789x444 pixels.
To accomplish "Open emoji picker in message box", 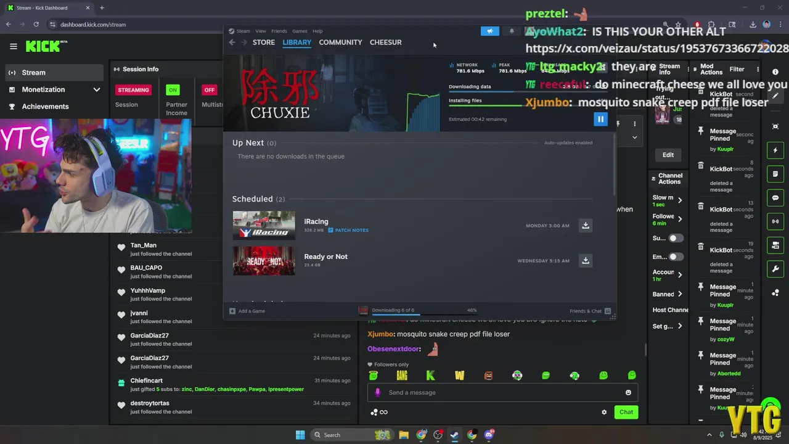I will click(x=628, y=392).
